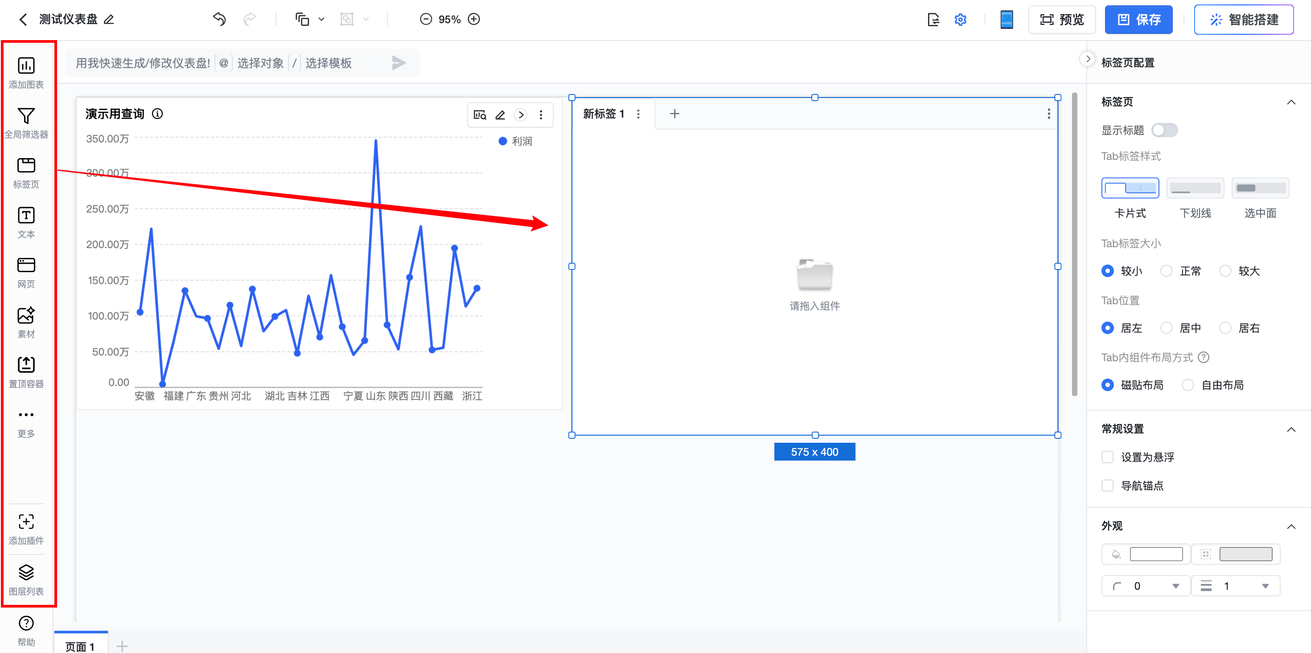Enable the 设置为悬浮 checkbox
Screen dimensions: 1311x653
tap(1107, 457)
